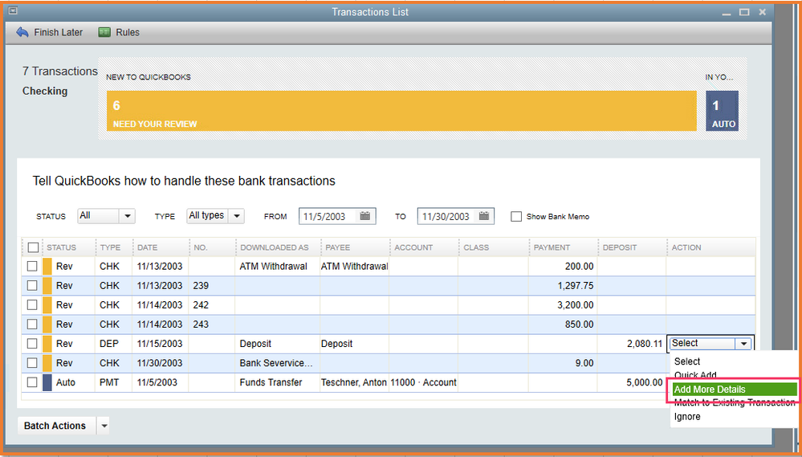Check the Bank Service 9.00 row checkbox
The width and height of the screenshot is (802, 457).
pos(32,363)
